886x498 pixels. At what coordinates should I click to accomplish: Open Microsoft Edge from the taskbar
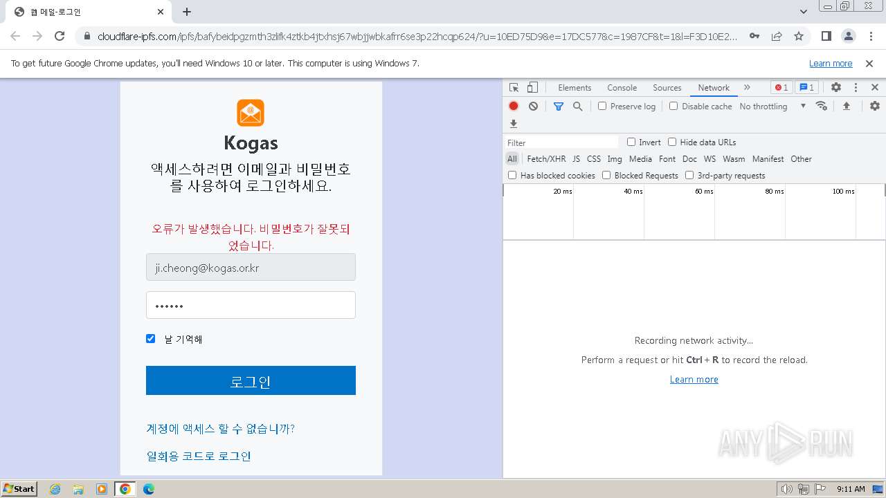(148, 489)
